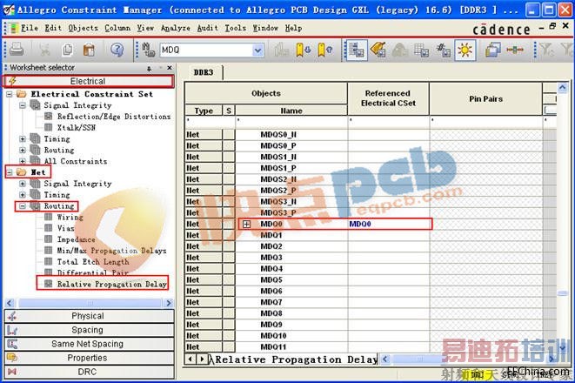Click the bookmark with down arrow icon
Viewport: 575px width, 383px height.
click(x=303, y=50)
